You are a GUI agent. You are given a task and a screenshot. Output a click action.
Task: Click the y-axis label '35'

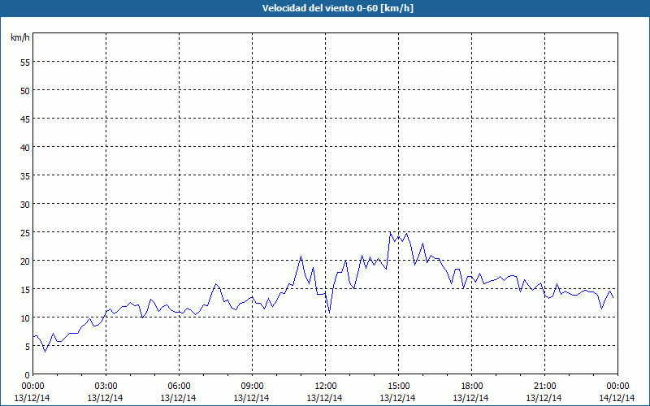[x=25, y=176]
